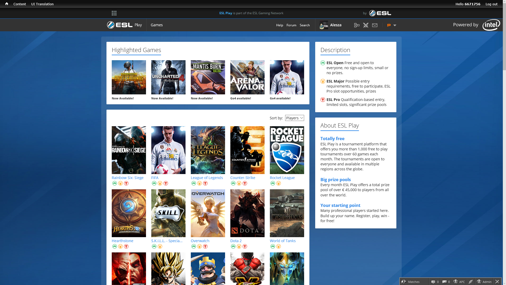The image size is (506, 285).
Task: Click Rainbow Six: Siege green ESL Open icon
Action: pyautogui.click(x=115, y=183)
